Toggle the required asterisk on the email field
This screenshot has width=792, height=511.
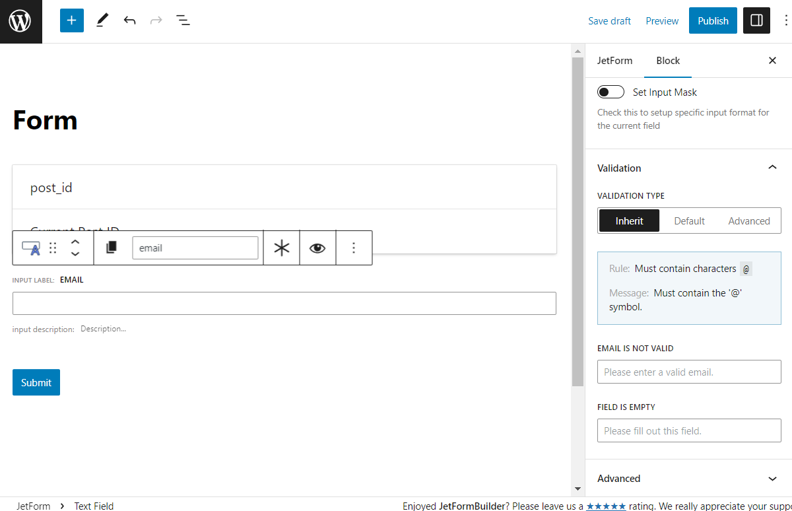tap(281, 247)
